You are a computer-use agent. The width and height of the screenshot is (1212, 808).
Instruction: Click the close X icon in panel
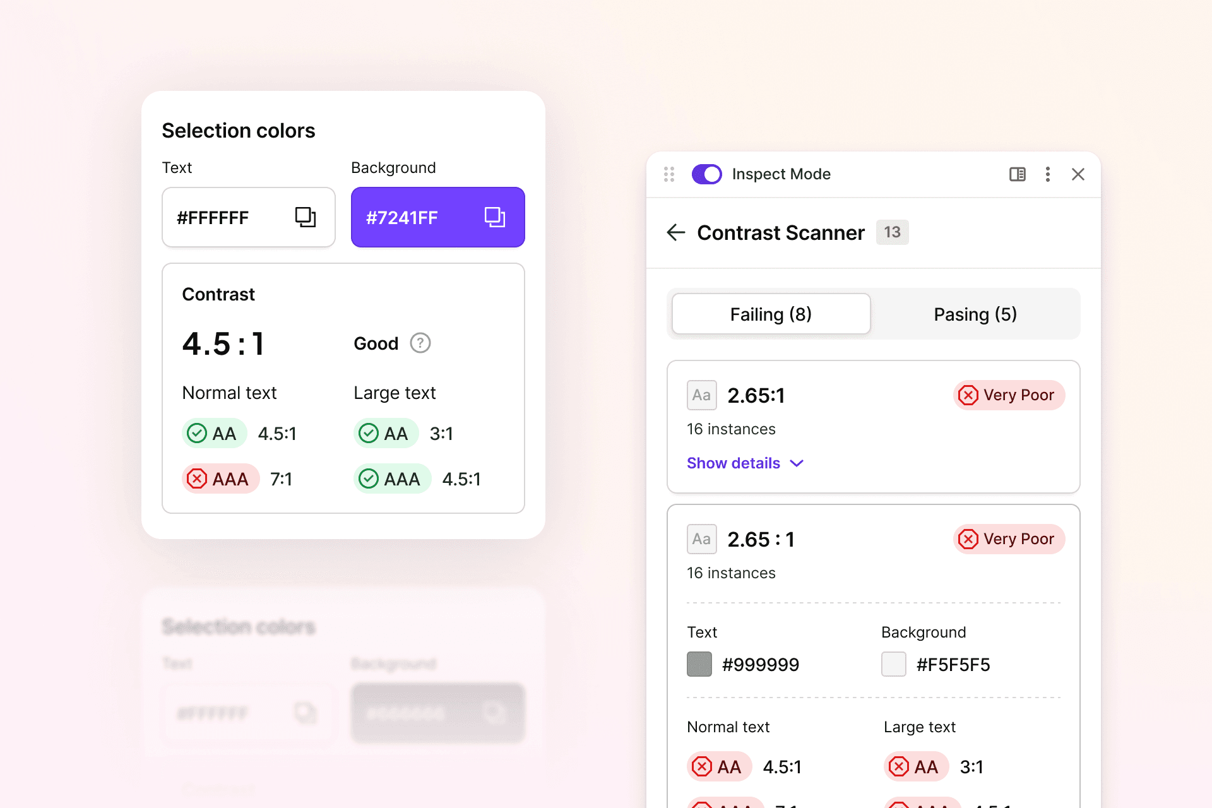1079,173
